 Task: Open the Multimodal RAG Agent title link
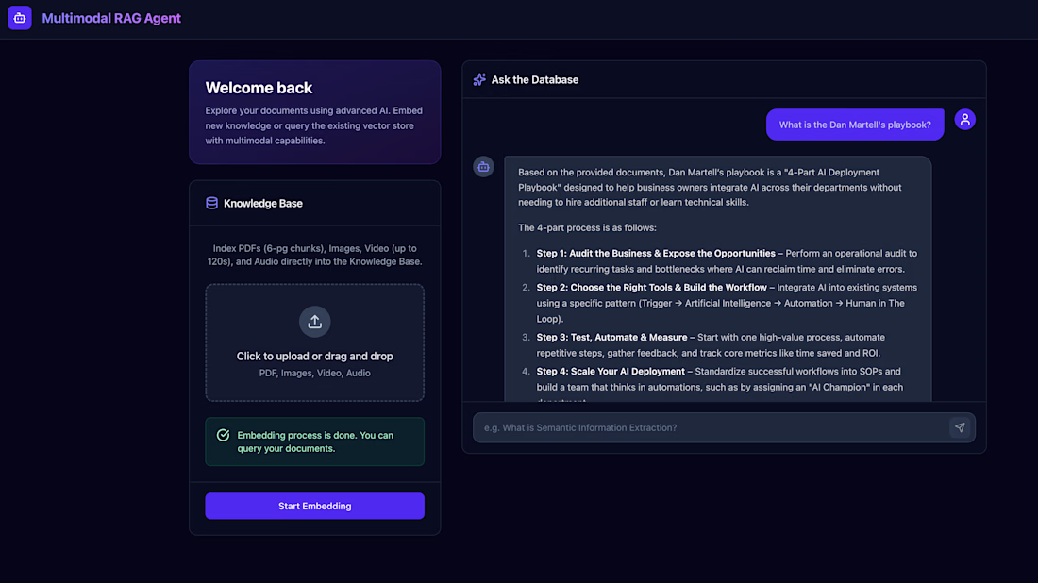[111, 18]
